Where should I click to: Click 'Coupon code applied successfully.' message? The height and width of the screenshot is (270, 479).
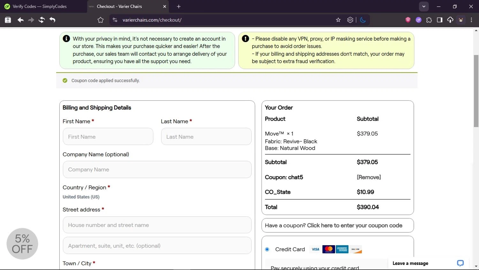(x=105, y=81)
